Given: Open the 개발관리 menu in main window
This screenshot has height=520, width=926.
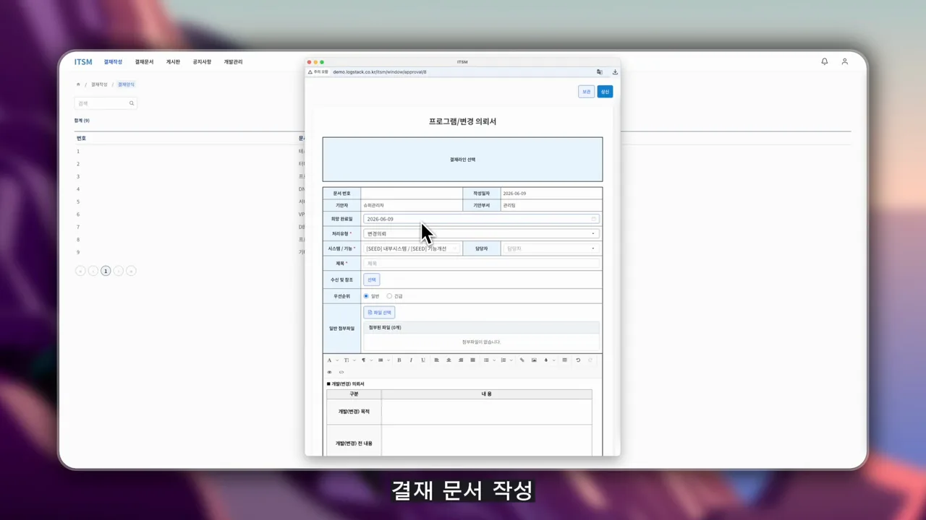Looking at the screenshot, I should (x=233, y=62).
